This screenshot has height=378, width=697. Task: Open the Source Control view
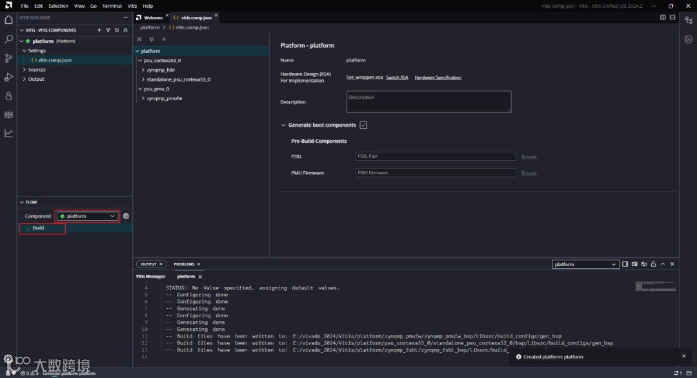(x=8, y=58)
